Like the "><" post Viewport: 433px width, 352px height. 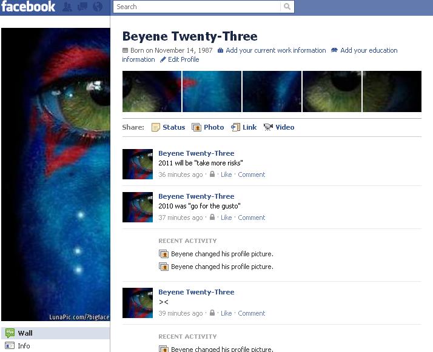click(x=226, y=313)
